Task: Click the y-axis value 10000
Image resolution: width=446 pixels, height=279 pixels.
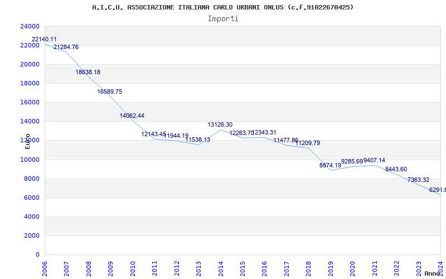Action: point(30,160)
